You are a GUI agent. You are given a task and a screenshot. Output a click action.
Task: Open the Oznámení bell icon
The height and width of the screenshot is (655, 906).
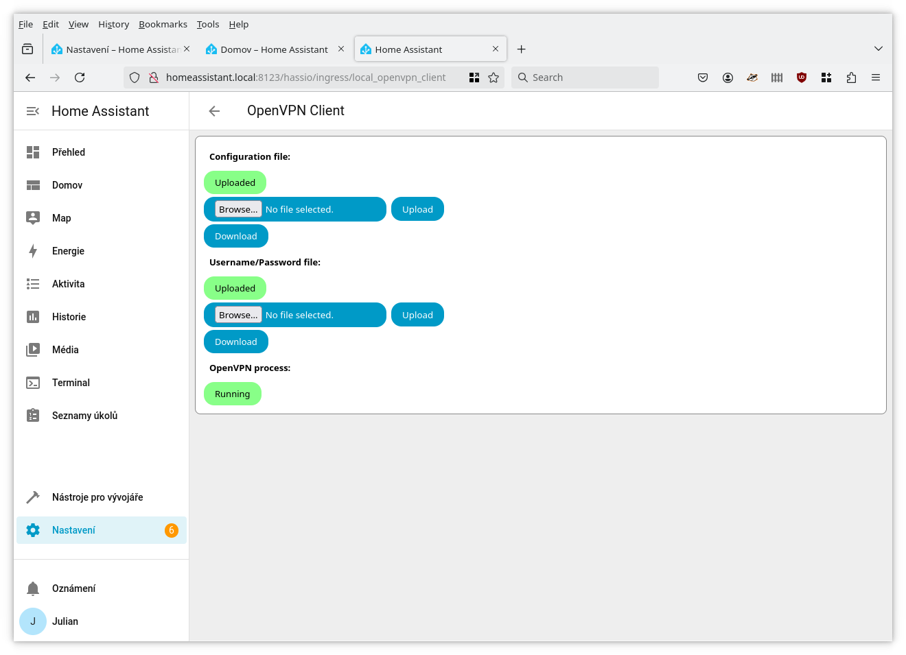pos(33,588)
